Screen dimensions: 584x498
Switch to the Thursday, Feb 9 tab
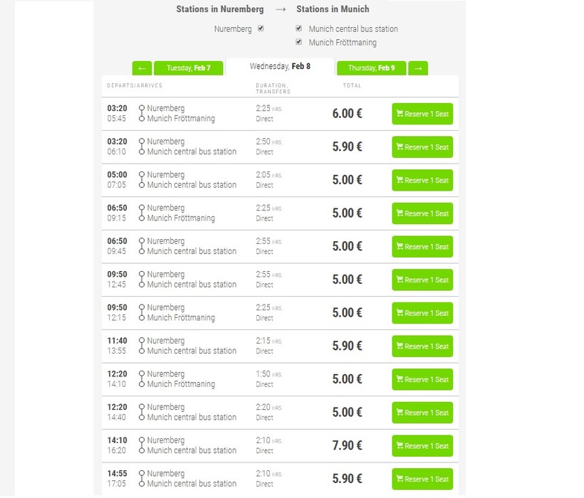pos(371,68)
